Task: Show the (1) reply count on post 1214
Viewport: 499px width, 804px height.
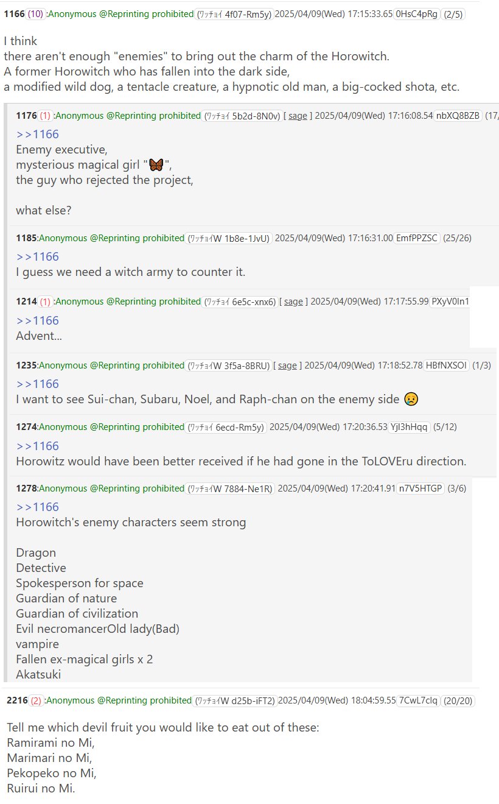Action: point(46,301)
